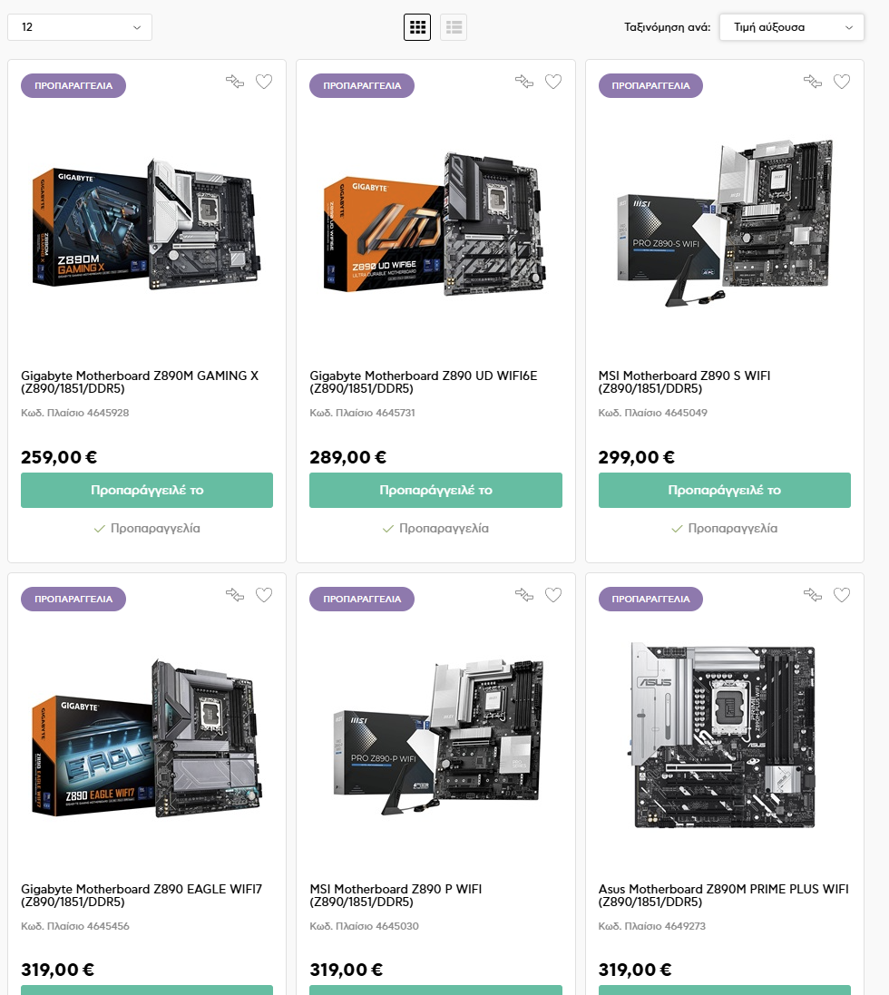Open the sort dropdown Τιμή αύξουσα
Viewport: 889px width, 995px height.
coord(792,27)
